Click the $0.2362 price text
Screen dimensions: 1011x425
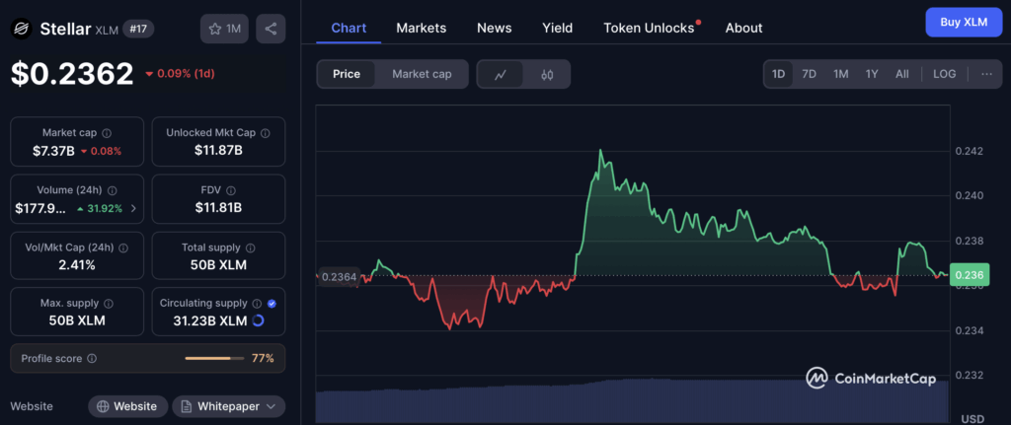(x=72, y=73)
